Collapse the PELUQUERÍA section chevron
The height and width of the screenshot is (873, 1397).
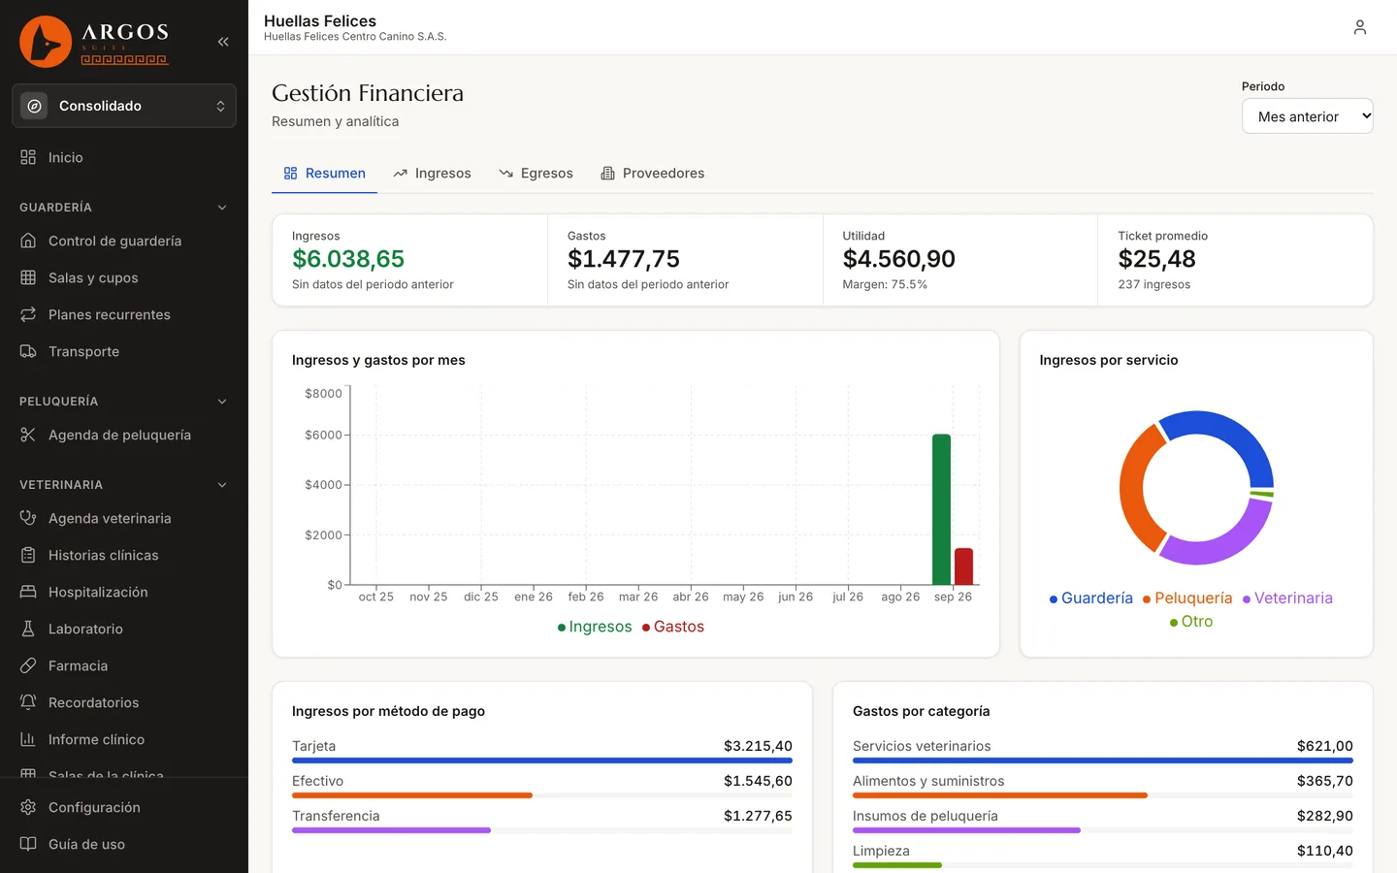pyautogui.click(x=222, y=402)
